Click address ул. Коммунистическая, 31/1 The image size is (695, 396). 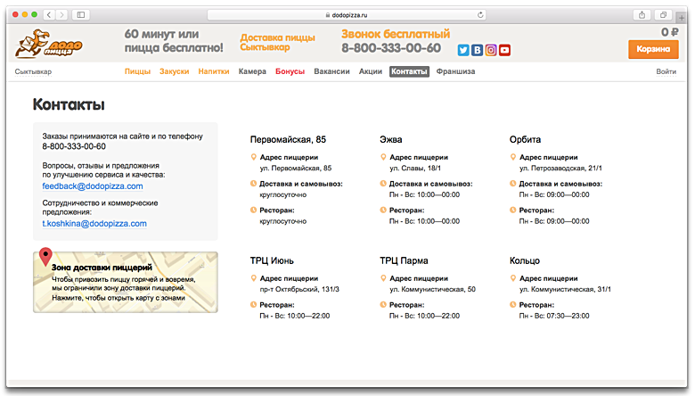click(x=565, y=289)
